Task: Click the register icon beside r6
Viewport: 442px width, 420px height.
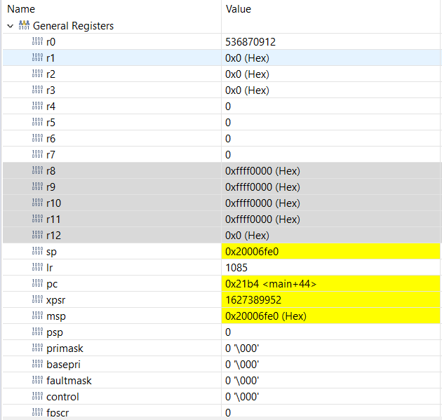Action: point(37,138)
